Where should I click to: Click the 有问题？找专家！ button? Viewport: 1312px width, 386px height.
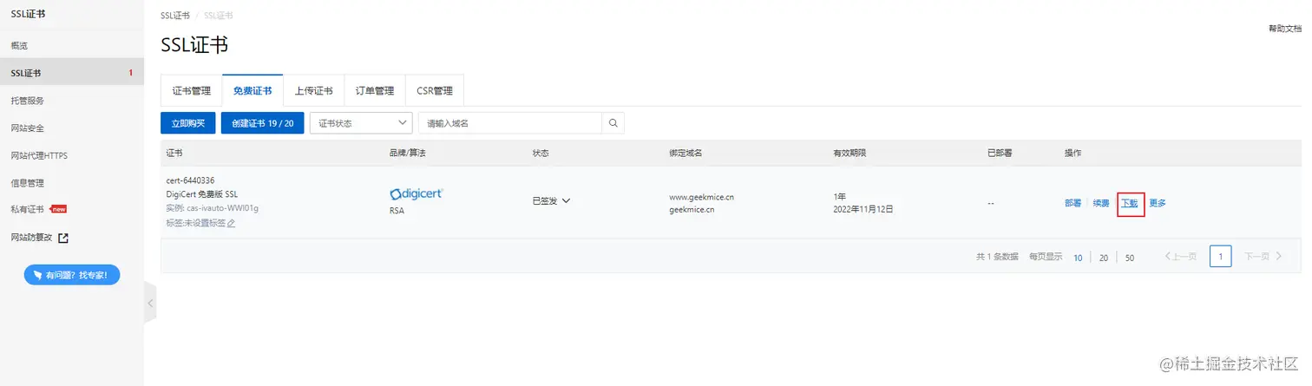coord(72,275)
